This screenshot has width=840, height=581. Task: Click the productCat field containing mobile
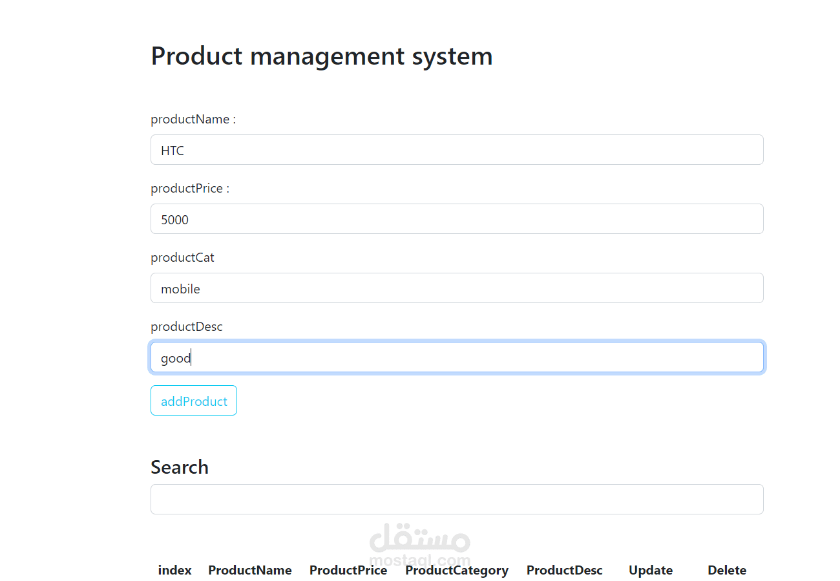click(457, 288)
